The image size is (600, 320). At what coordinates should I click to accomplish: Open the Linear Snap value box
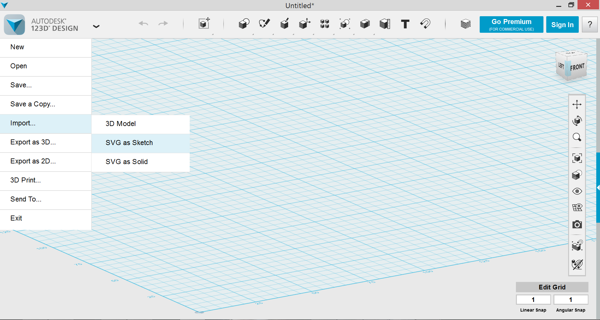533,300
